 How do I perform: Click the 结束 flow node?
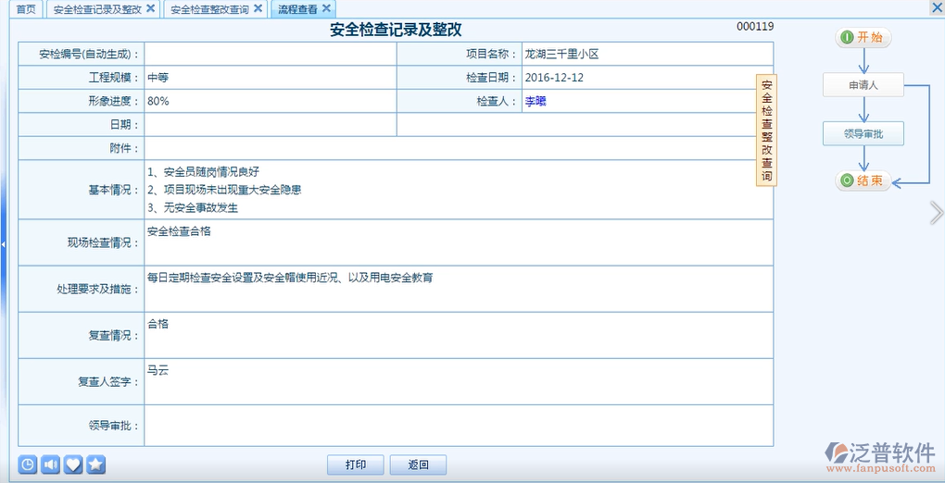[x=863, y=181]
